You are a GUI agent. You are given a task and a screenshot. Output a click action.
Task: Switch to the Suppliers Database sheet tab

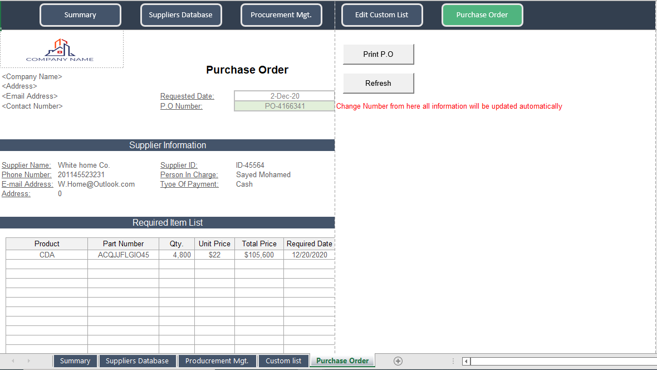click(137, 361)
